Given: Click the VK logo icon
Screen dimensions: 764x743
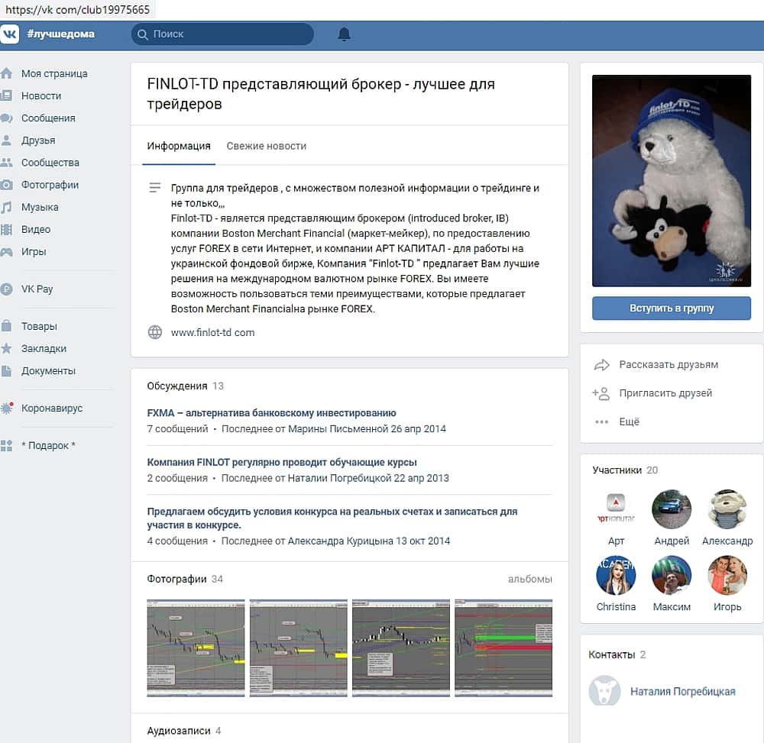Looking at the screenshot, I should [9, 34].
